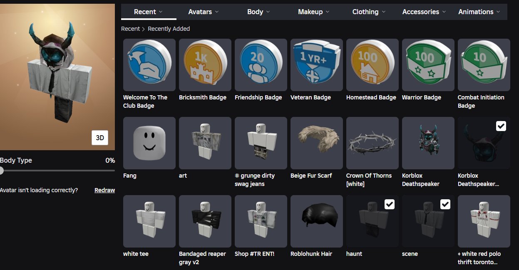Equip the Crown Of Thorns [white]
This screenshot has height=270, width=519.
tap(372, 143)
